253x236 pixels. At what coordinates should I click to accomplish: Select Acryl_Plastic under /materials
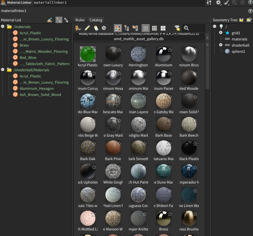pos(30,33)
